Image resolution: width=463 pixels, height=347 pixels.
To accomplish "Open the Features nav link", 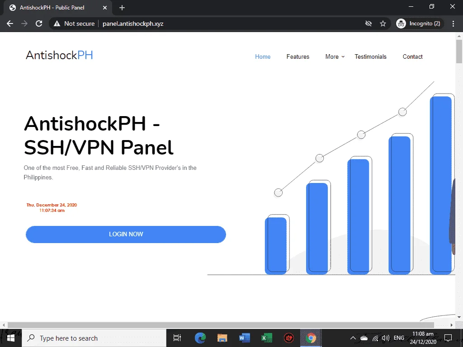I will click(x=298, y=56).
